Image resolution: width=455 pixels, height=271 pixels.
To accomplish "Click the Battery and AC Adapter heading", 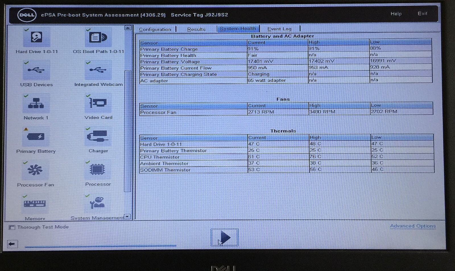I will tap(282, 36).
